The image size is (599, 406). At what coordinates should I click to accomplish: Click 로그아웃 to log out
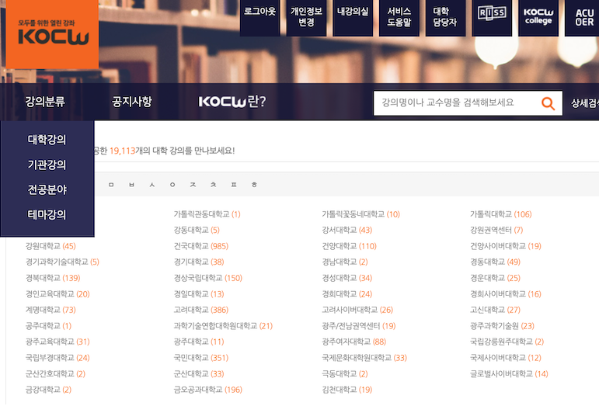(259, 18)
